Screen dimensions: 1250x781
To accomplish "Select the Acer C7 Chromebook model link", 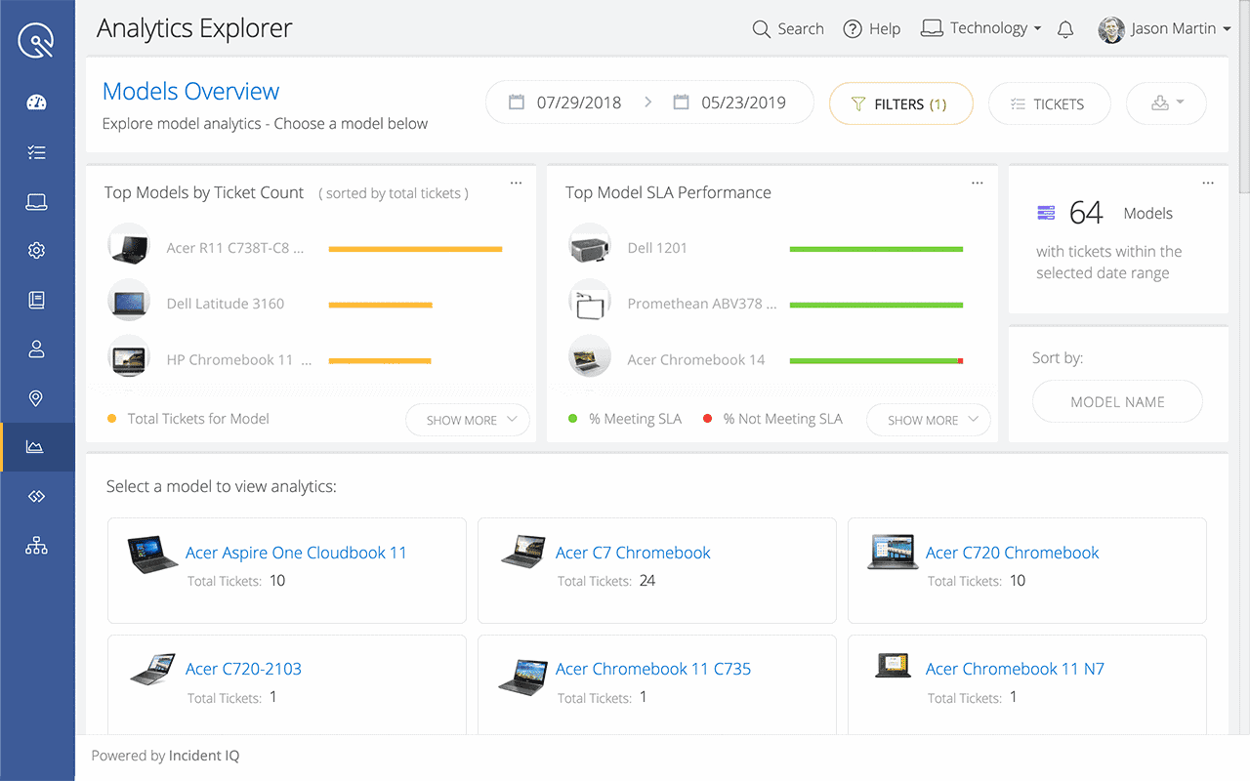I will point(633,552).
